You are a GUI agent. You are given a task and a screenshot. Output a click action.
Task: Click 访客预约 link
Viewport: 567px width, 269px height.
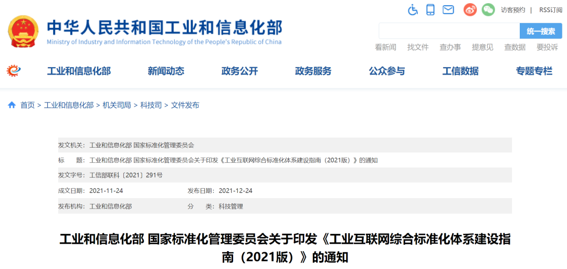[x=513, y=10]
